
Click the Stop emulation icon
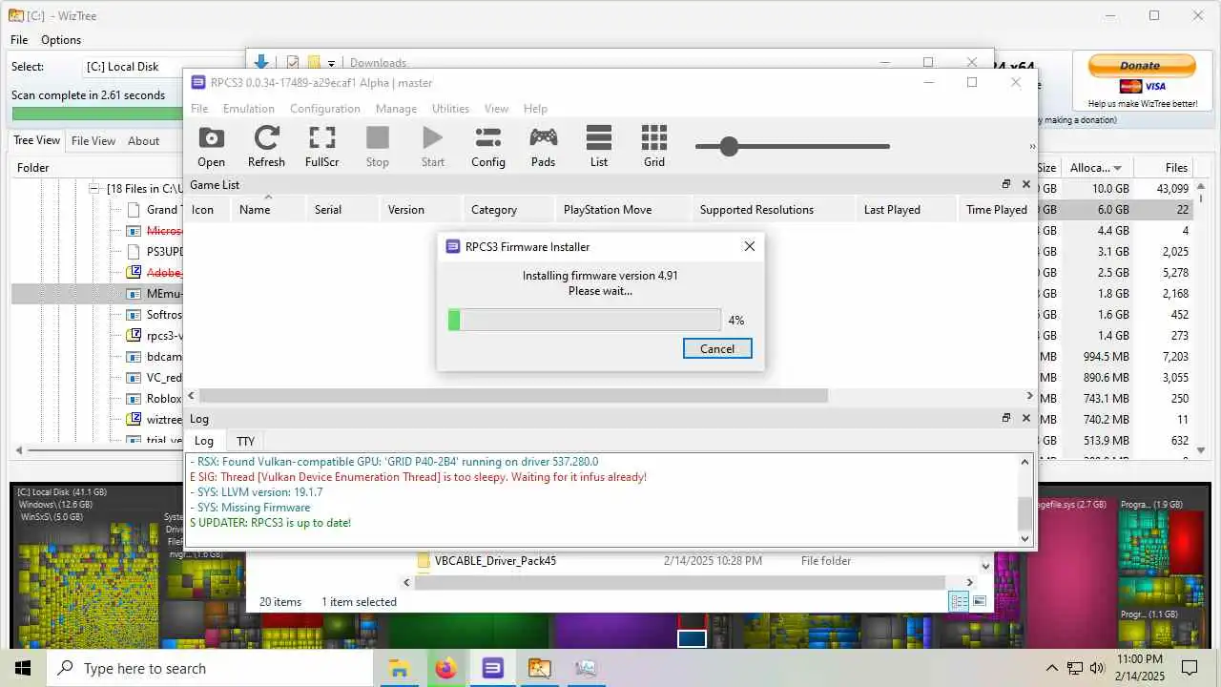pyautogui.click(x=378, y=147)
